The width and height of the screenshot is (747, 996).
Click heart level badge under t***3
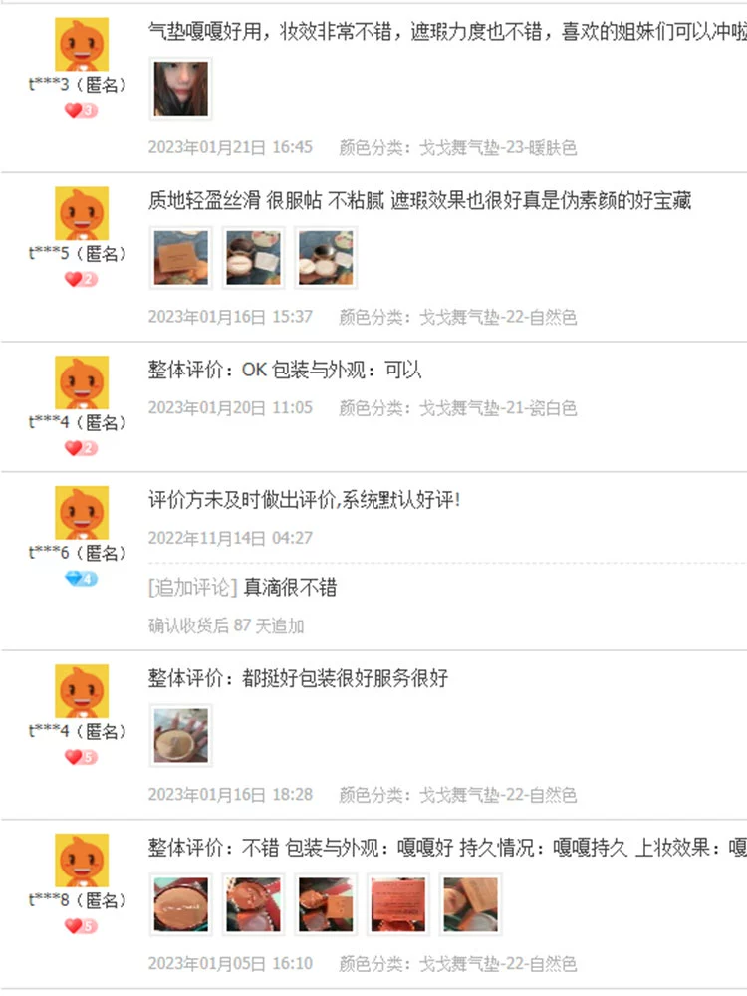tap(81, 110)
